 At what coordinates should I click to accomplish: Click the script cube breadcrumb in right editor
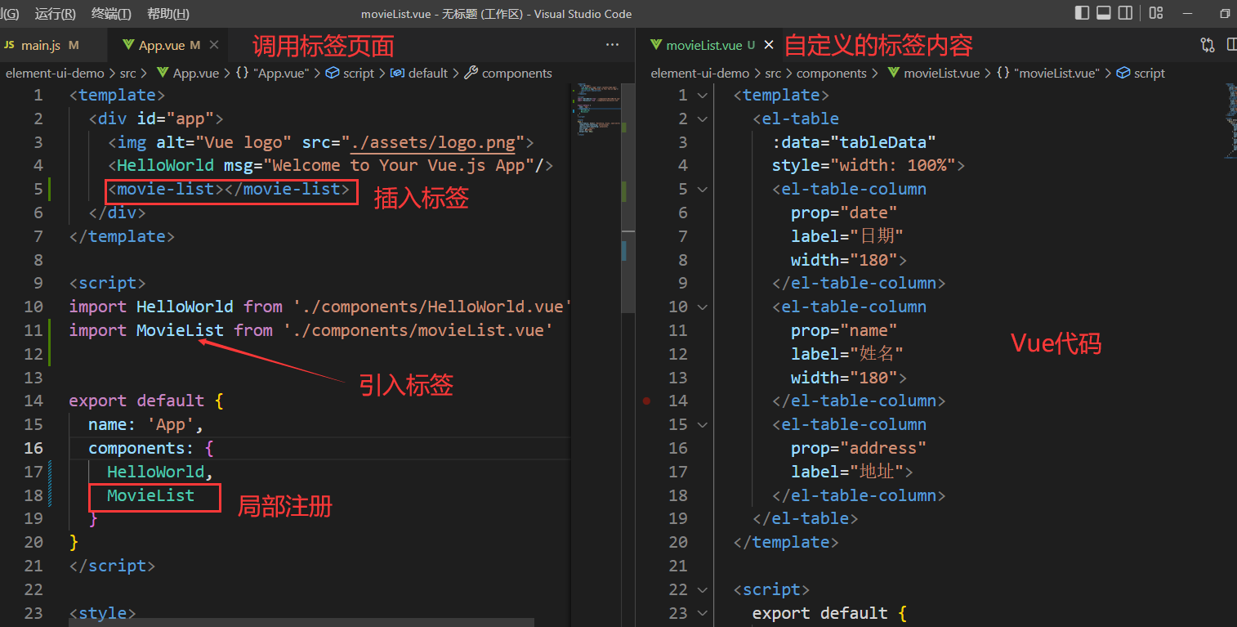click(1141, 73)
